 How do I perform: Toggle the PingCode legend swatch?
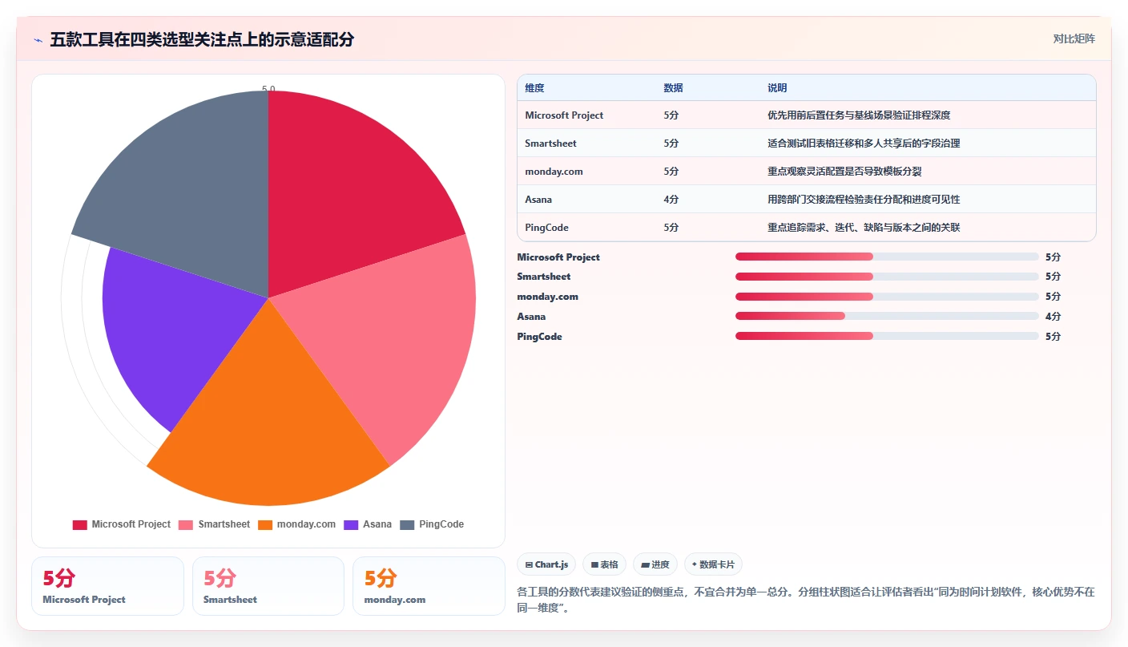407,525
